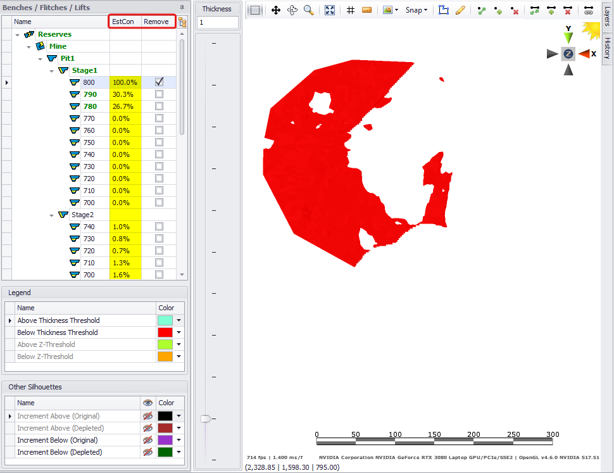
Task: Collapse the Stage1 tree node
Action: (53, 70)
